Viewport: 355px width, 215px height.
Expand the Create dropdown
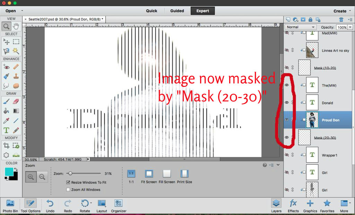click(x=350, y=11)
